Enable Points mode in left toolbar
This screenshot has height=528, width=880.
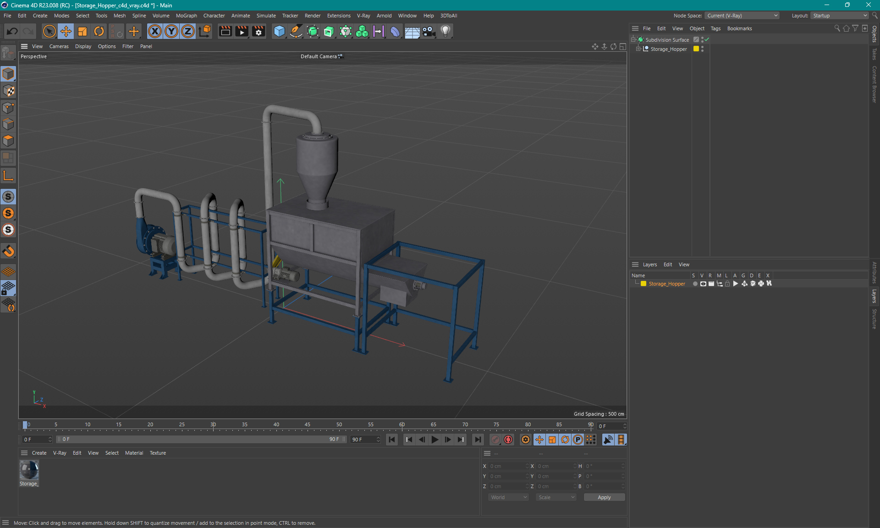tap(8, 108)
